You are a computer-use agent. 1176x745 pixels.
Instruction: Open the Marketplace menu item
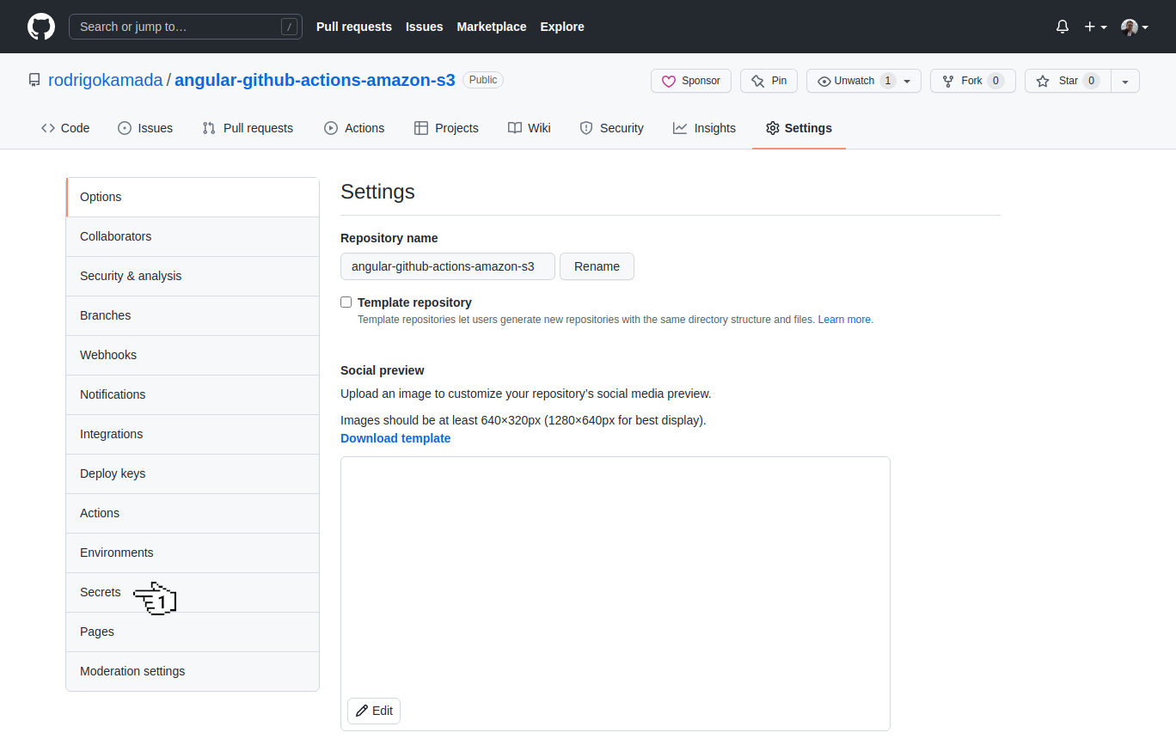pyautogui.click(x=491, y=27)
